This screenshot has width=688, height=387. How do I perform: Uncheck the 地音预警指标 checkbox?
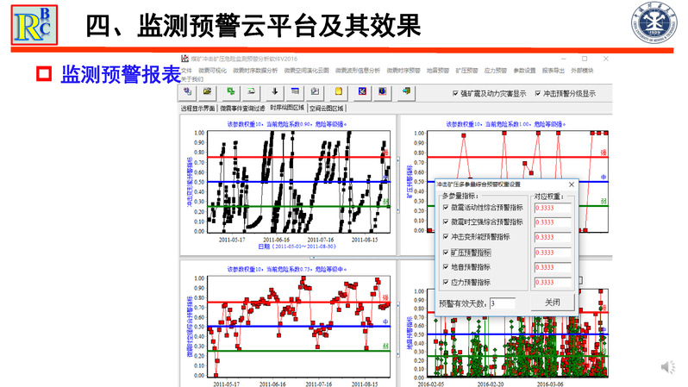pyautogui.click(x=446, y=267)
